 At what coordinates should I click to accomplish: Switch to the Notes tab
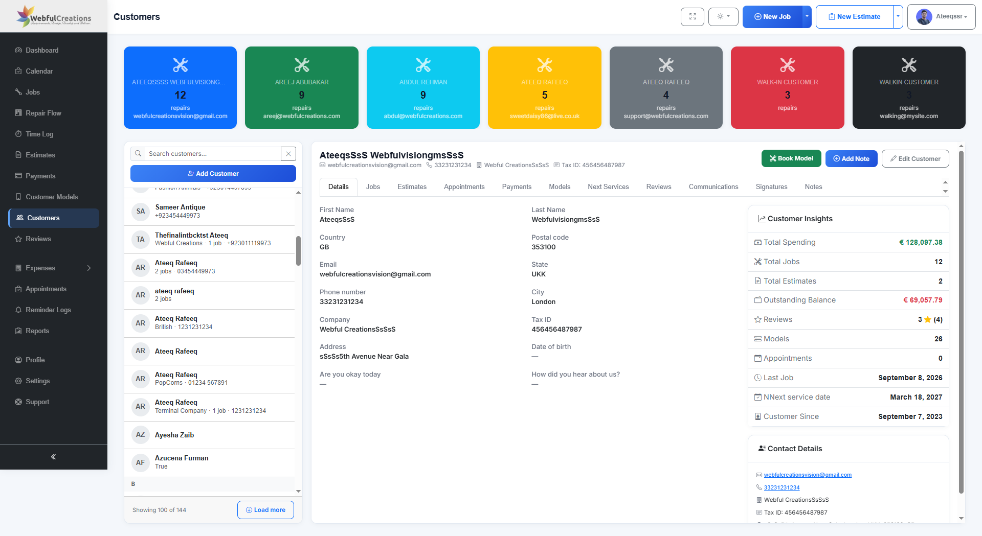[x=813, y=187]
